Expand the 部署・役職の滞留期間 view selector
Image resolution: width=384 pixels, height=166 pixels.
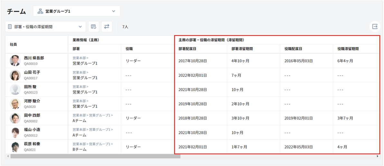tap(45, 27)
